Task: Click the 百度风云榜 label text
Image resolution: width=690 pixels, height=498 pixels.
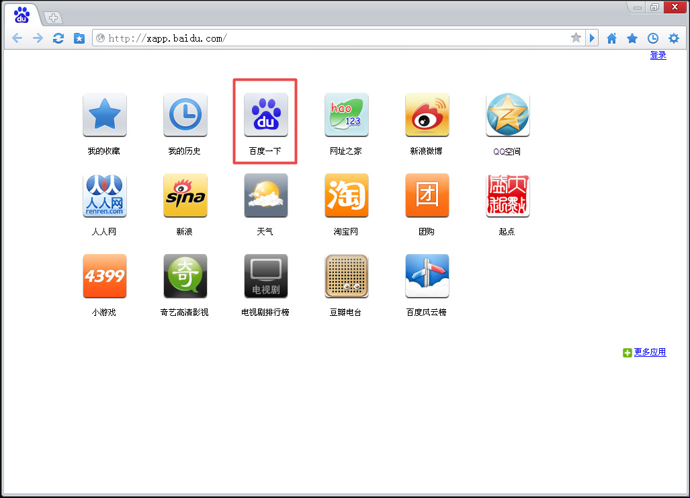Action: pos(426,313)
